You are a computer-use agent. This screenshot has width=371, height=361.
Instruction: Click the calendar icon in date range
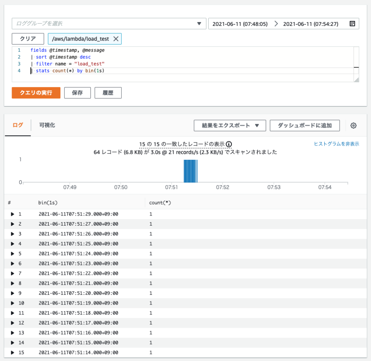[352, 24]
